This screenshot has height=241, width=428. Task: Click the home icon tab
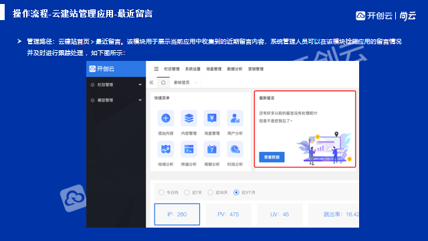163,82
